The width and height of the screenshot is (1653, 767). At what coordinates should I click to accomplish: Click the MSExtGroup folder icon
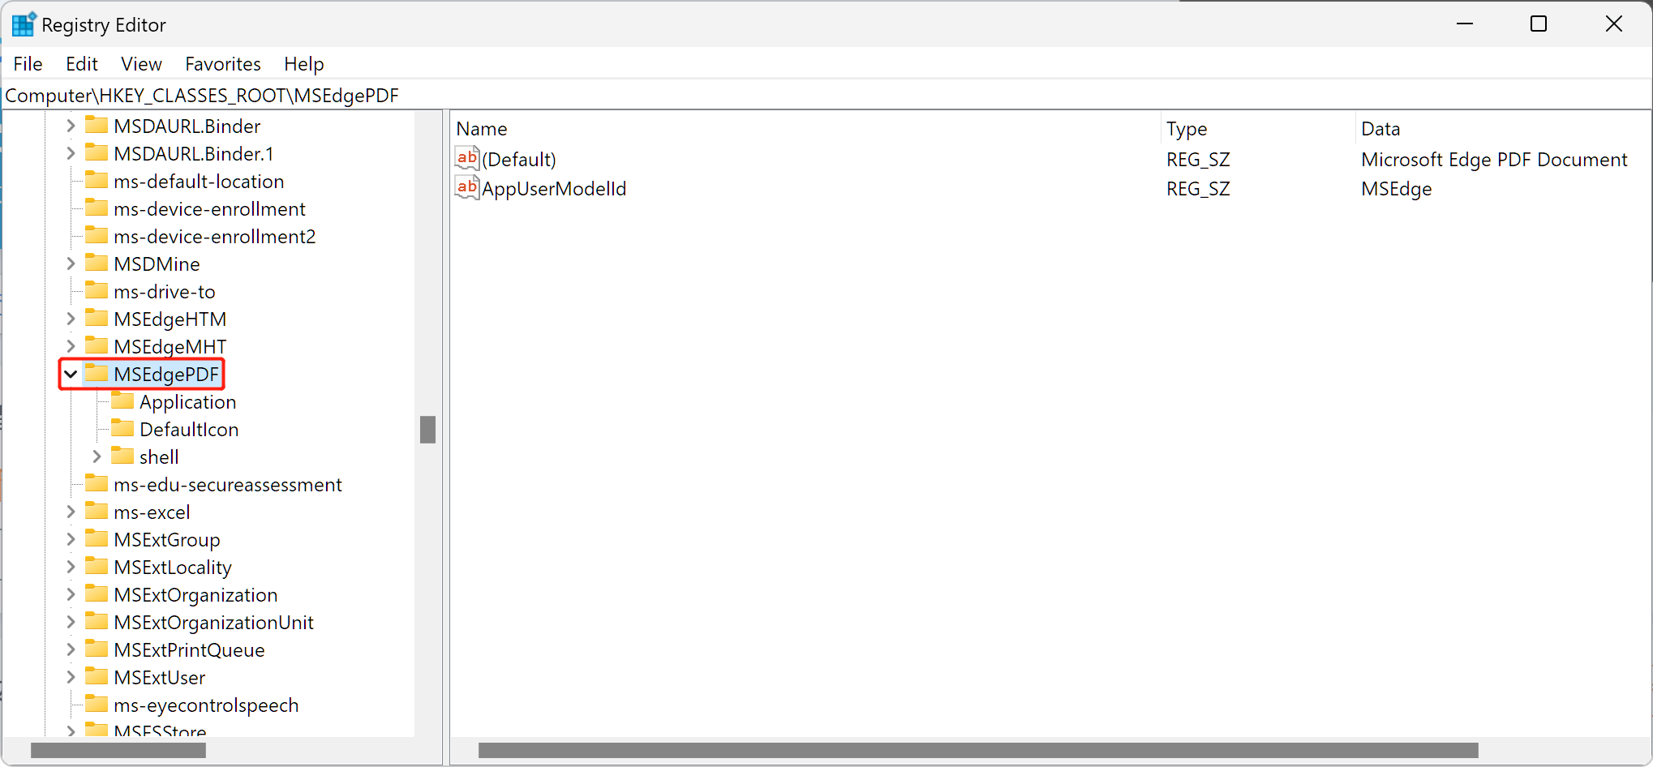(97, 539)
